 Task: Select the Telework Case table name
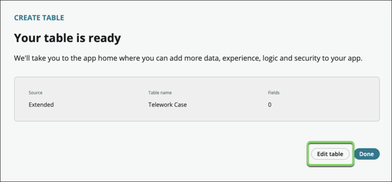[x=167, y=105]
